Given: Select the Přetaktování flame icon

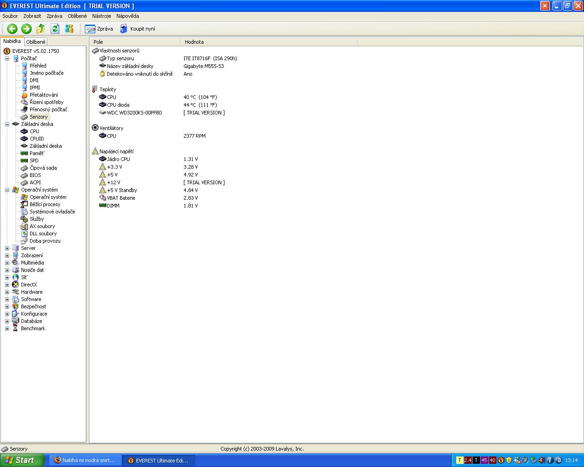Looking at the screenshot, I should [24, 95].
